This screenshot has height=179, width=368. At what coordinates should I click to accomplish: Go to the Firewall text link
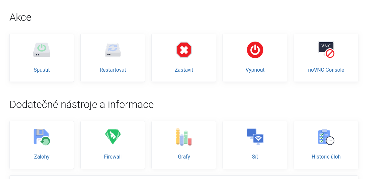click(113, 157)
